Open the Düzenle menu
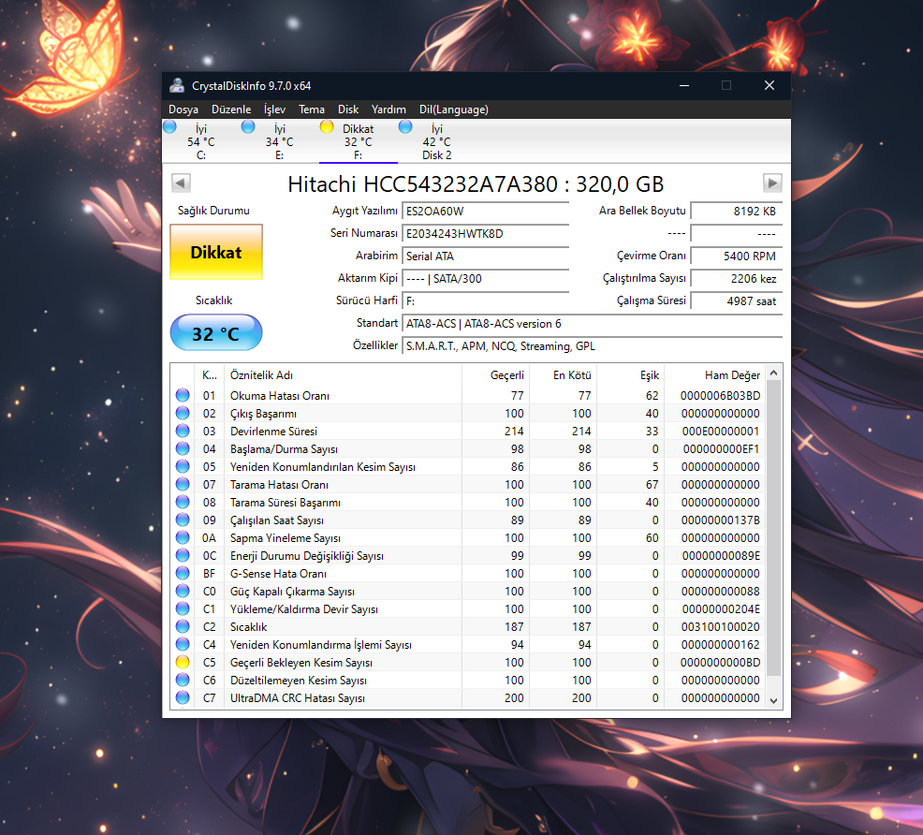Screen dimensions: 923x835 pyautogui.click(x=230, y=110)
